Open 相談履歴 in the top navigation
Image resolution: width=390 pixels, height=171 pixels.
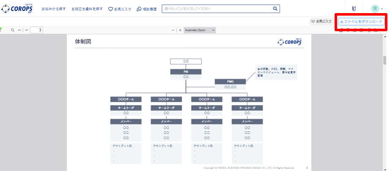click(x=147, y=9)
